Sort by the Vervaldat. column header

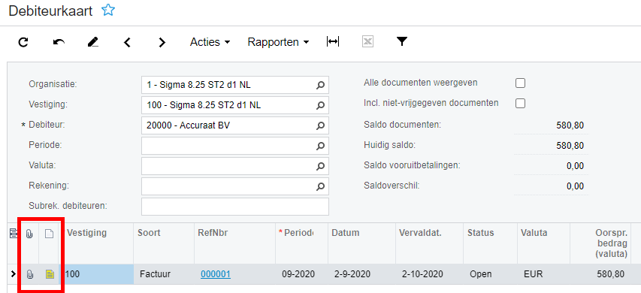coord(420,233)
